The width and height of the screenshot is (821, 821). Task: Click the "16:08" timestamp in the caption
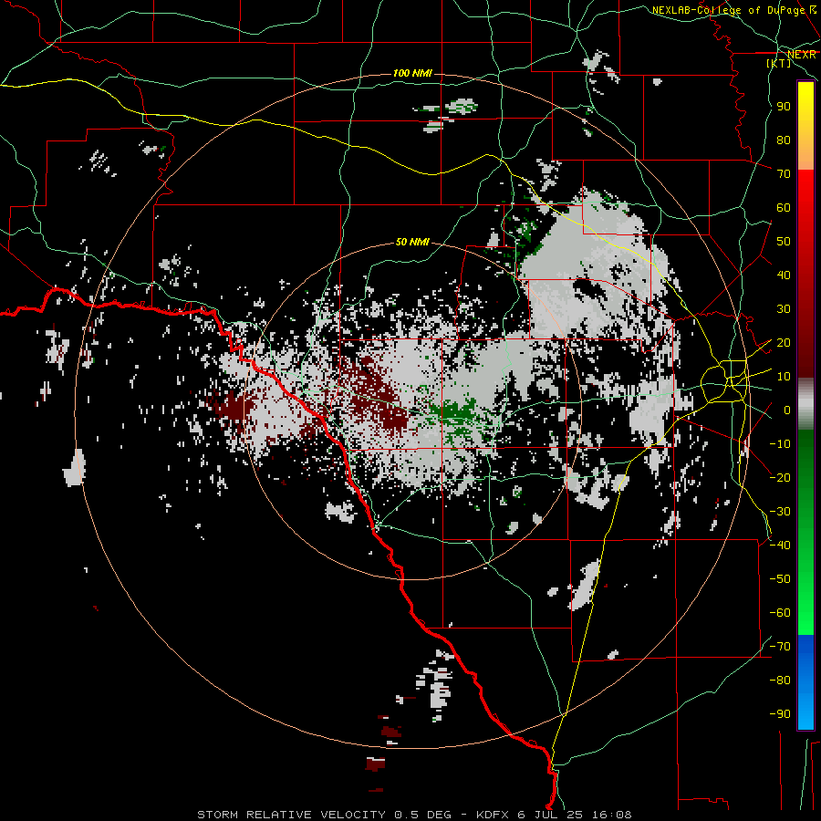pos(611,815)
